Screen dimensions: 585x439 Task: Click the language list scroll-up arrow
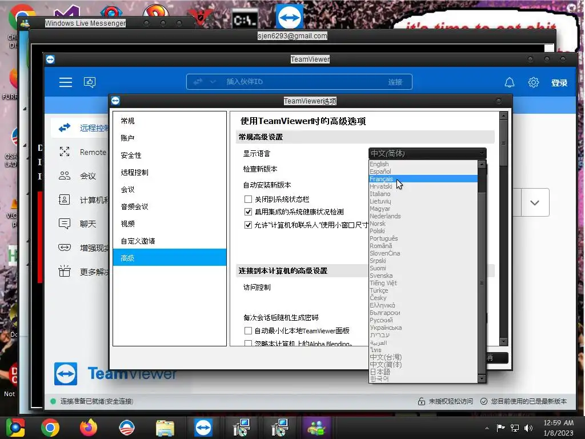coord(482,164)
